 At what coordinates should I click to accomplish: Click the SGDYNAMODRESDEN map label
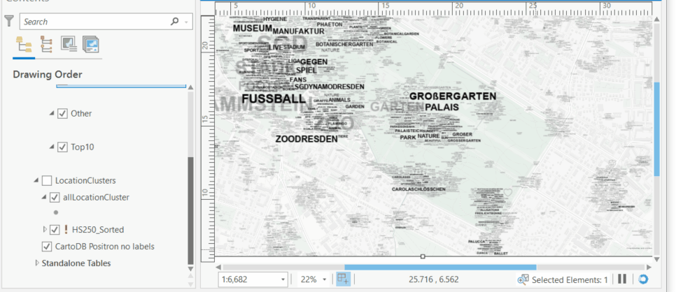pos(330,87)
